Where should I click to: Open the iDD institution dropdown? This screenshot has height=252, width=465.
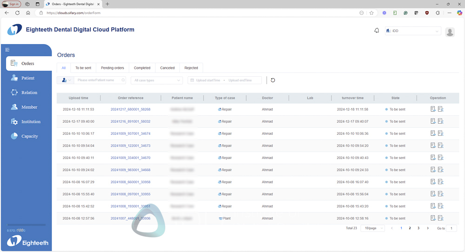coord(412,31)
